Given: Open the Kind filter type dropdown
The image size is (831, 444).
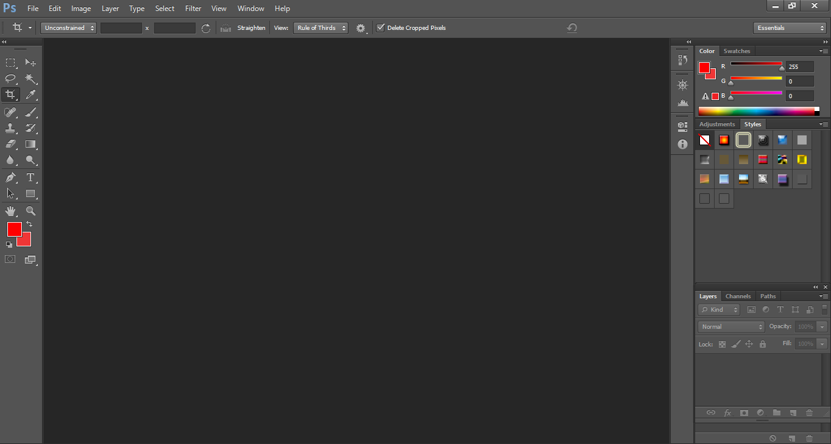Looking at the screenshot, I should 719,310.
